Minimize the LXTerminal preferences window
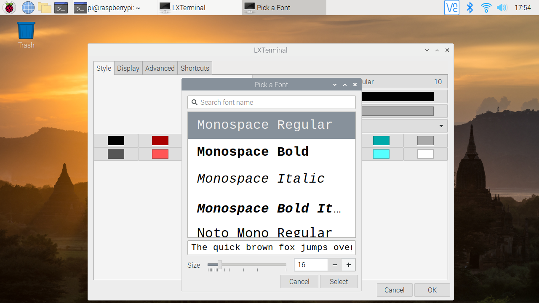The image size is (539, 303). pyautogui.click(x=427, y=50)
